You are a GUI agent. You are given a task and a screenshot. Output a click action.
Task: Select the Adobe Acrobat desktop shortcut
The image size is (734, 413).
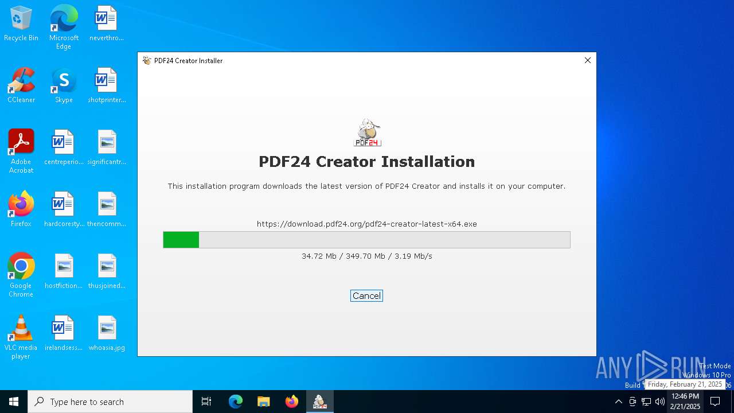click(21, 151)
